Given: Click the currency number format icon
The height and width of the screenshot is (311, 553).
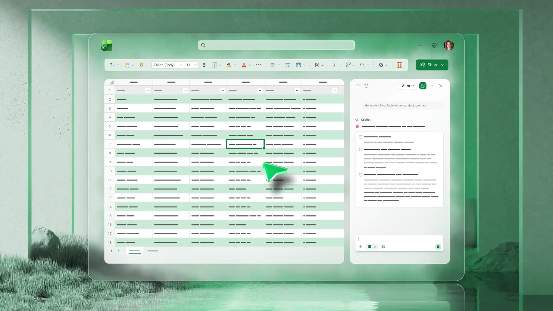Looking at the screenshot, I should (317, 65).
